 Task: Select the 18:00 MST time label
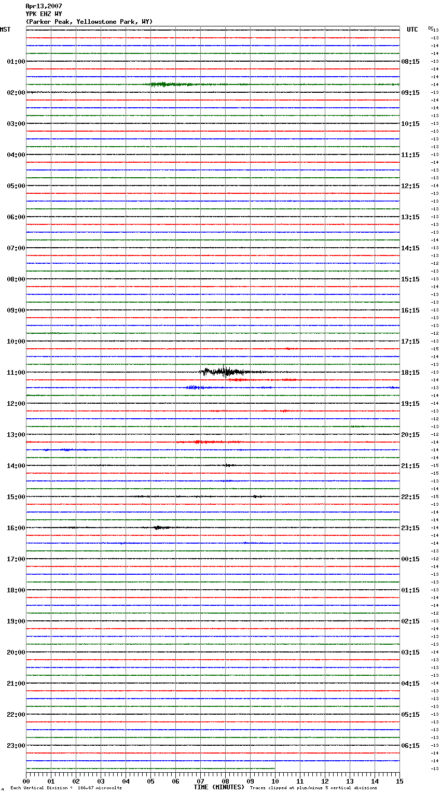point(16,590)
